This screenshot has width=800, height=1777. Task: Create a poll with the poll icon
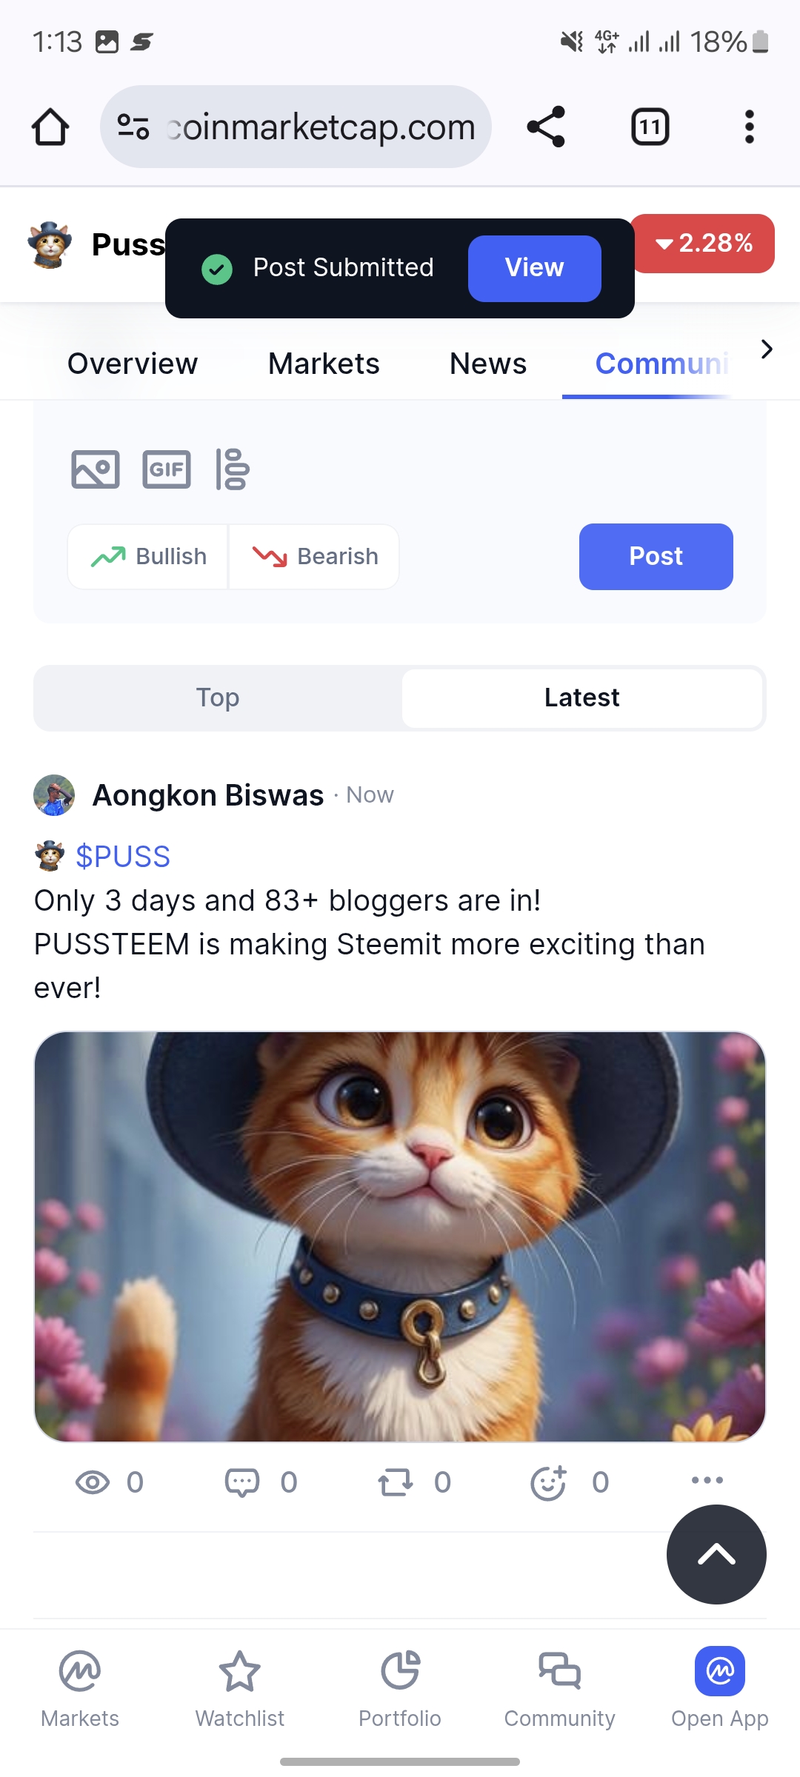[x=233, y=469]
